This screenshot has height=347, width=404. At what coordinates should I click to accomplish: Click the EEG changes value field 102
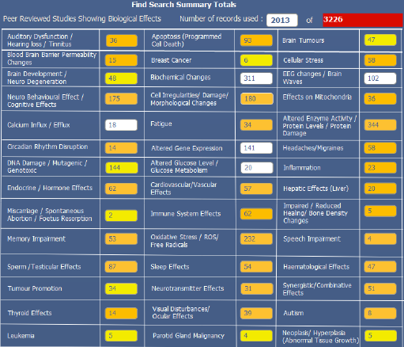pos(380,78)
